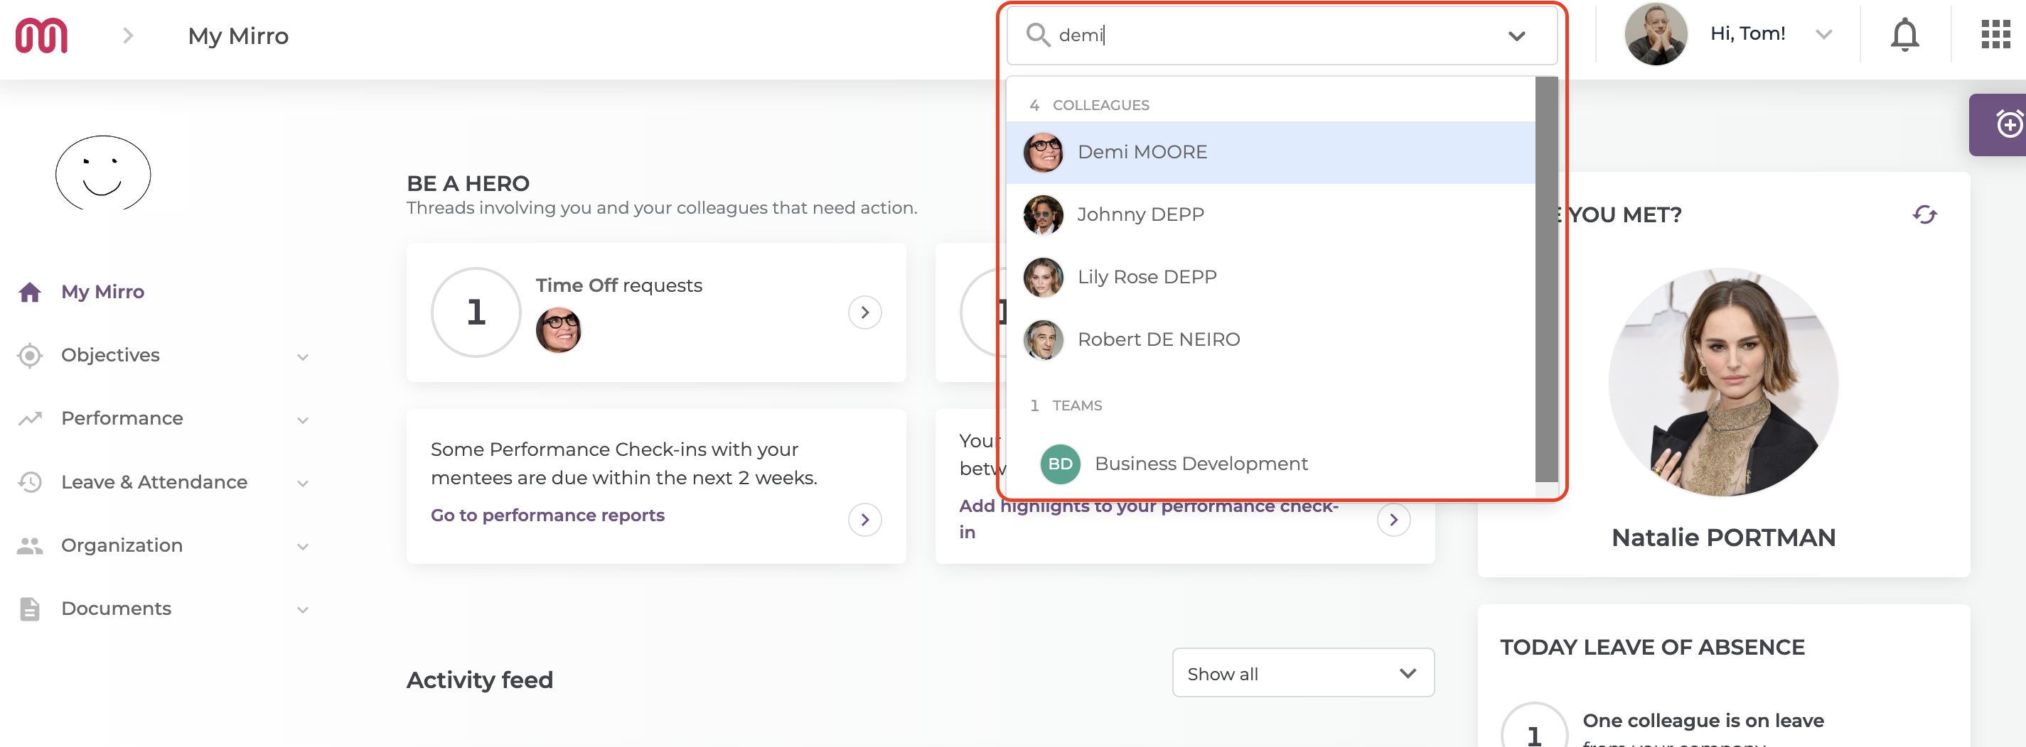
Task: Click the Objectives target icon
Action: pos(30,355)
